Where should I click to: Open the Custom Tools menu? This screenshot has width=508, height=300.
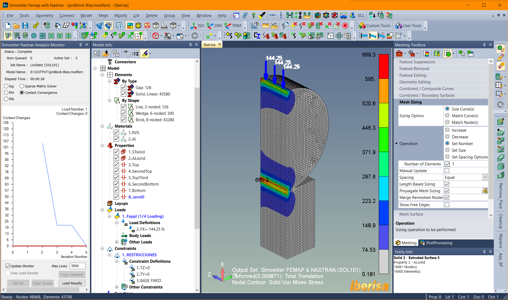(x=374, y=26)
